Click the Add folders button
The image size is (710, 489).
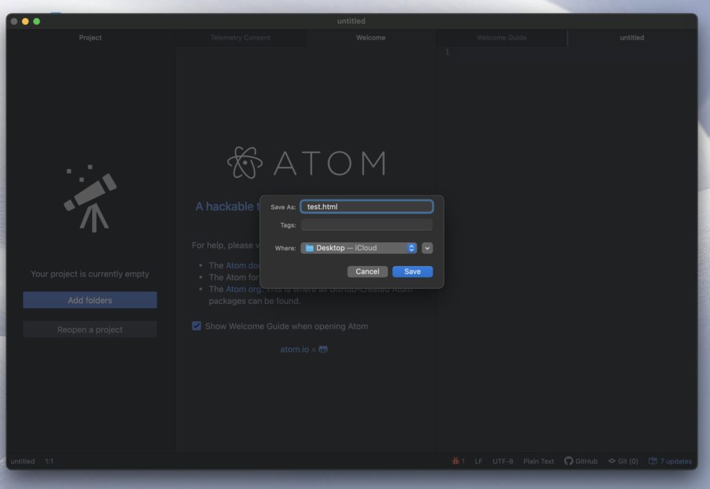click(90, 300)
